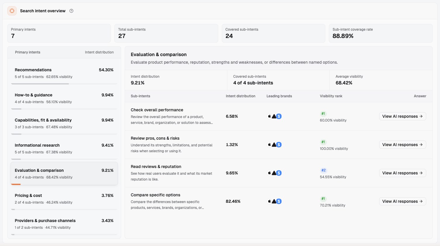Screen dimensions: 440x246
Task: Click the orange search intent target icon
Action: (x=12, y=11)
